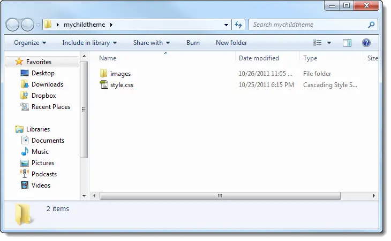Select the images folder icon

[103, 73]
